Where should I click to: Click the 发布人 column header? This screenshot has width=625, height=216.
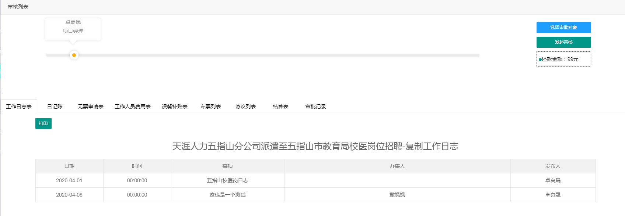[x=553, y=166]
